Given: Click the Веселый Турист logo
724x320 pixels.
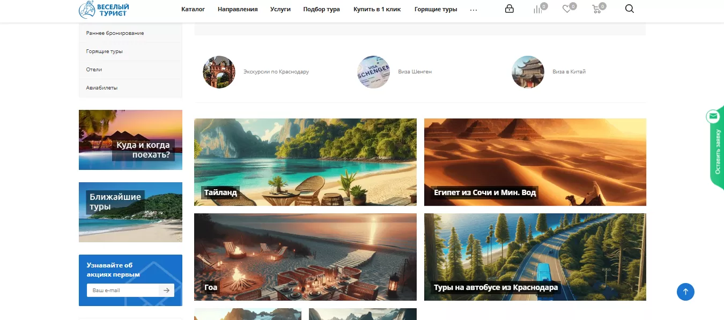Looking at the screenshot, I should [104, 9].
